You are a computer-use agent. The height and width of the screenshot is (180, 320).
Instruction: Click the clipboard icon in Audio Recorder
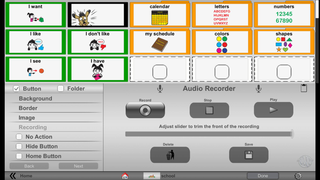[304, 88]
